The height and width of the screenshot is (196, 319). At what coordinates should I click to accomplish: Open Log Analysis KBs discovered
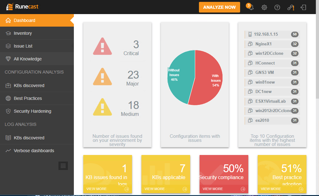[x=37, y=138]
